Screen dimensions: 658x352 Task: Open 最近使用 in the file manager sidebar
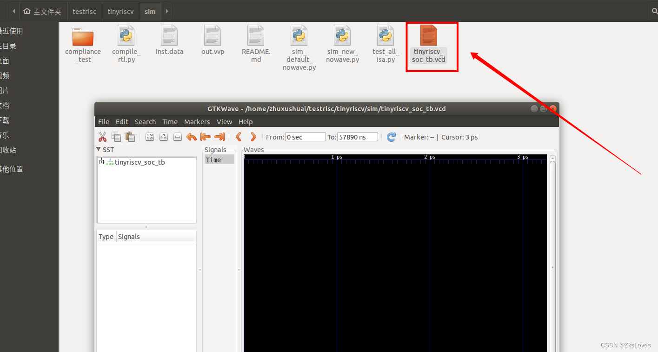pyautogui.click(x=12, y=31)
